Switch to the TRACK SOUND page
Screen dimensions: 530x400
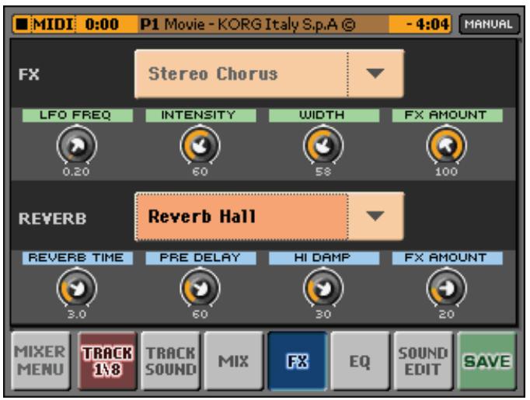tap(170, 360)
